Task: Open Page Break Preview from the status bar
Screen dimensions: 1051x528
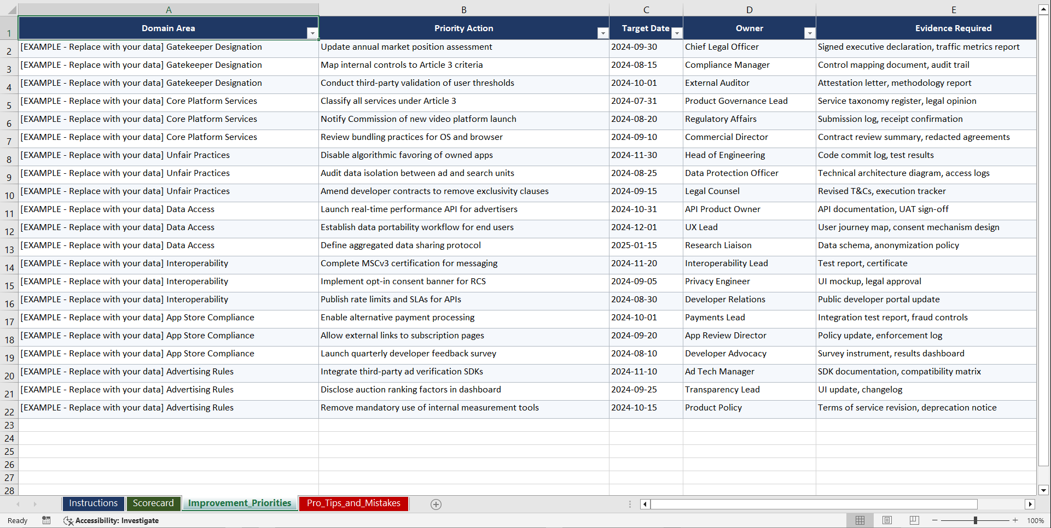Action: 914,520
